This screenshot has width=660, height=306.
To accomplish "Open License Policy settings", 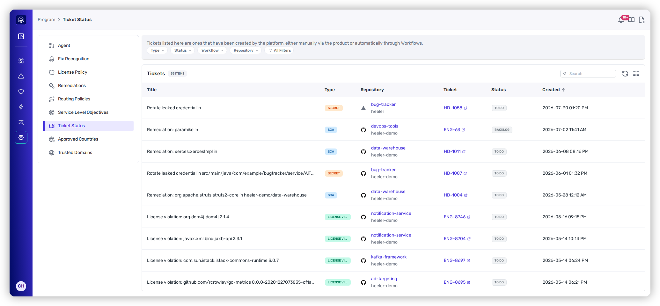I will tap(88, 72).
